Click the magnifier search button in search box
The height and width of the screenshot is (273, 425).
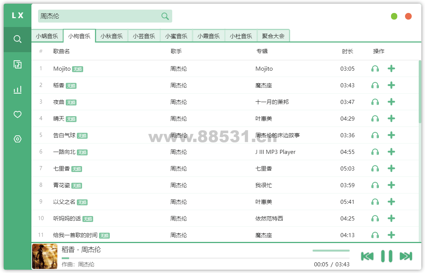tap(165, 16)
